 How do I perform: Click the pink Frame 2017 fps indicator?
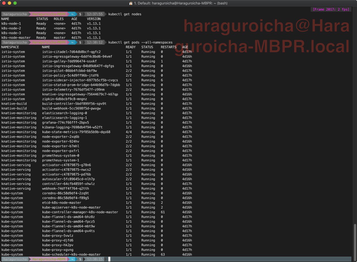[331, 9]
